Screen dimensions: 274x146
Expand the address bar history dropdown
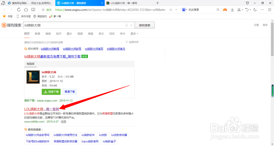(176, 10)
